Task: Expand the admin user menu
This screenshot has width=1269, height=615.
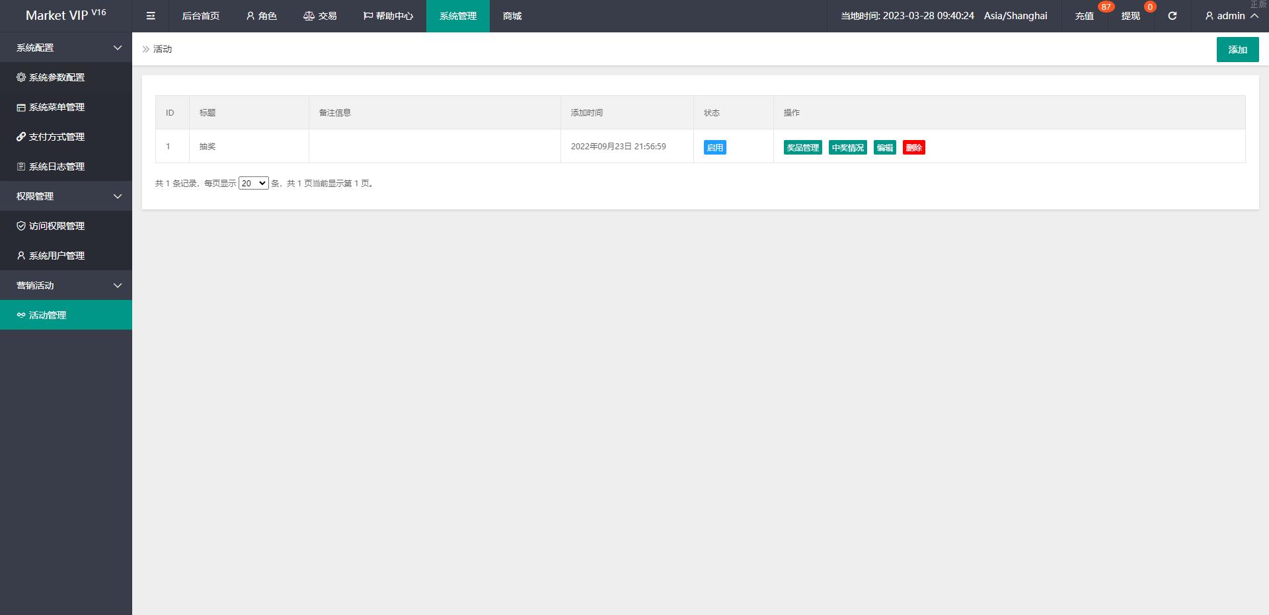Action: click(1231, 16)
